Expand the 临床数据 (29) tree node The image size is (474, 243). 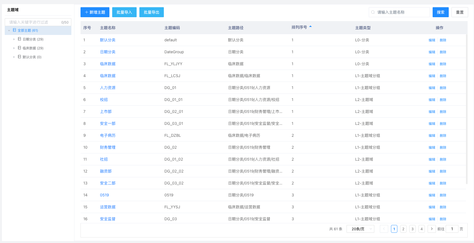pyautogui.click(x=14, y=48)
